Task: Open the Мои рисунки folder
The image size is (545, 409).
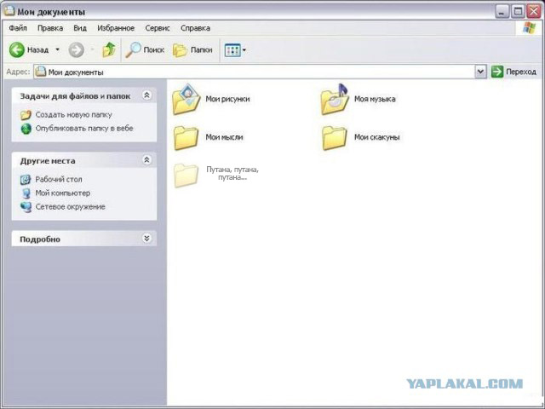Action: pyautogui.click(x=186, y=100)
